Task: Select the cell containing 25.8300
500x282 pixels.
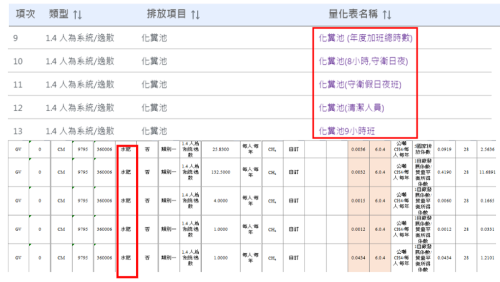Action: pos(222,149)
